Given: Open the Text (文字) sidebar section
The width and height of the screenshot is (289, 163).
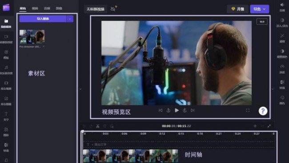Looking at the screenshot, I should coord(6,116).
